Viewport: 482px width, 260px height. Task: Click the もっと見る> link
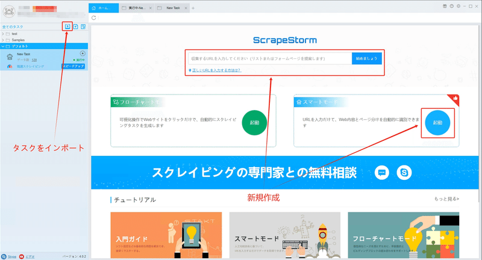[x=446, y=199]
